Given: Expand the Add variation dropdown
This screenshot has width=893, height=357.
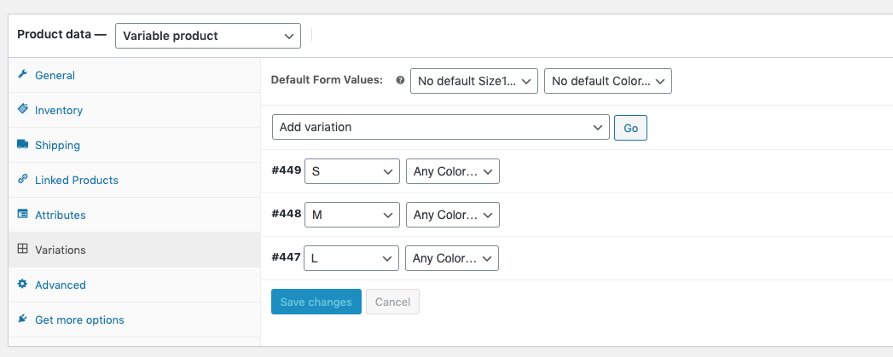Looking at the screenshot, I should click(x=440, y=127).
